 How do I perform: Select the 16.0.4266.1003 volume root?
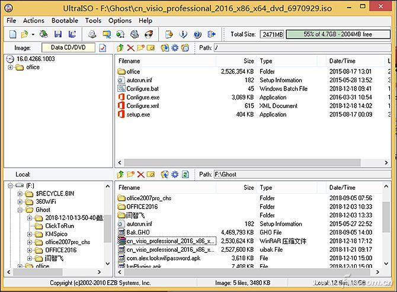[36, 59]
